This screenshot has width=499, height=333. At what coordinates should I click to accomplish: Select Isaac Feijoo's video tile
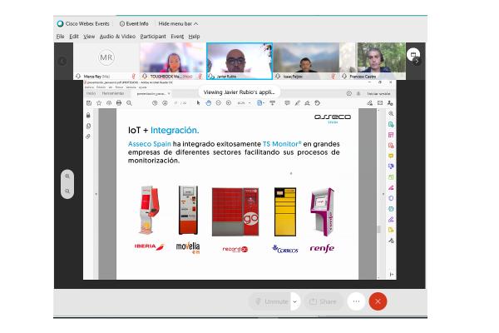pos(306,61)
